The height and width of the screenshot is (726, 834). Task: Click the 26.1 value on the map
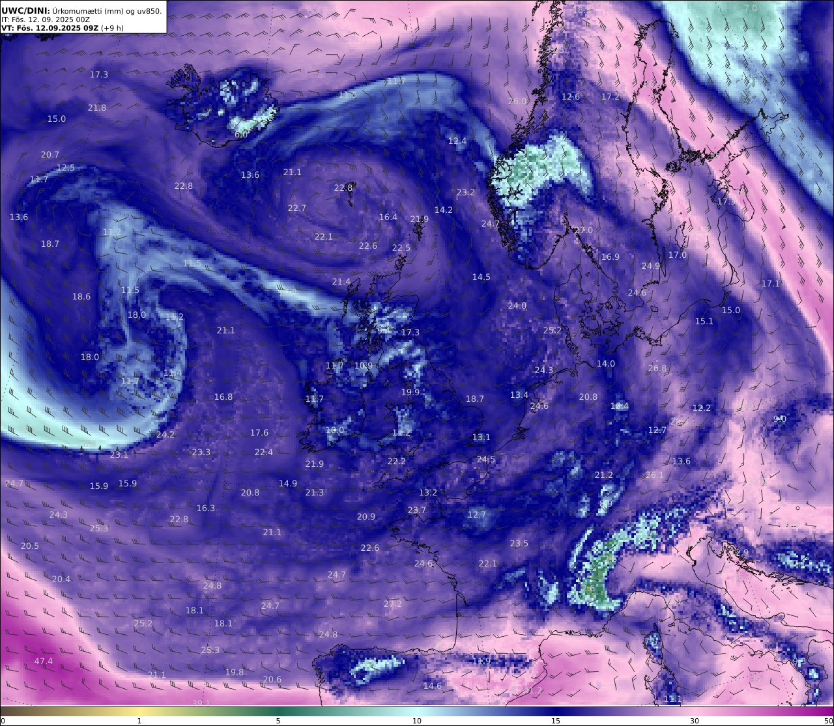click(x=655, y=475)
